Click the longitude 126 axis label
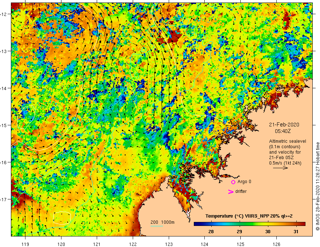The width and height of the screenshot is (320, 247). tap(276, 244)
